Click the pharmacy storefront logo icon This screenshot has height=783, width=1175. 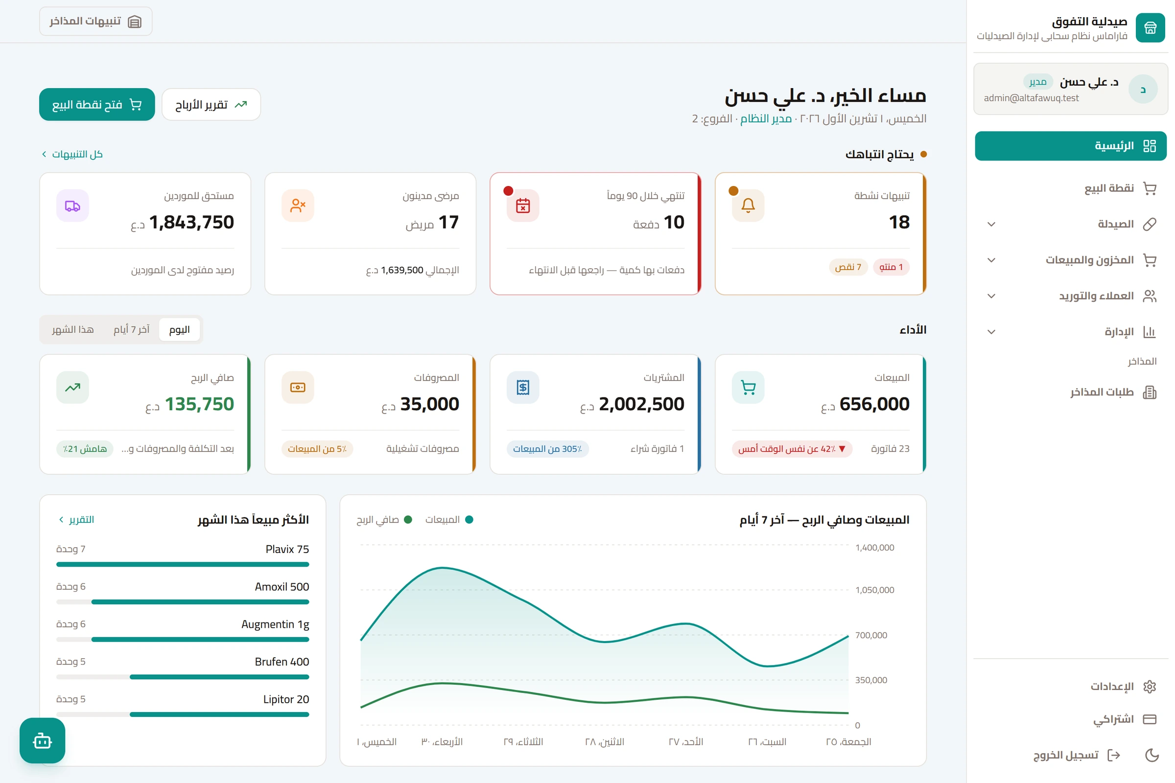pyautogui.click(x=1150, y=28)
